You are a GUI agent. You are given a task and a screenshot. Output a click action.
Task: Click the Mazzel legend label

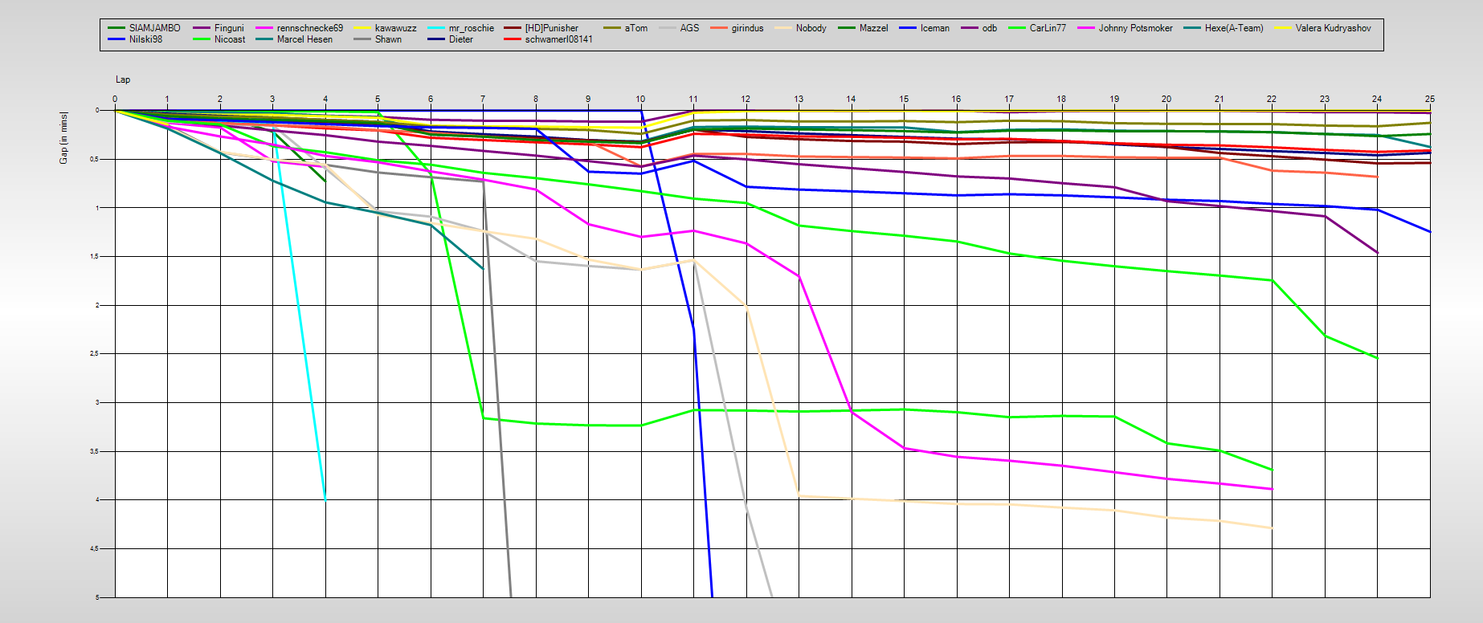click(873, 28)
